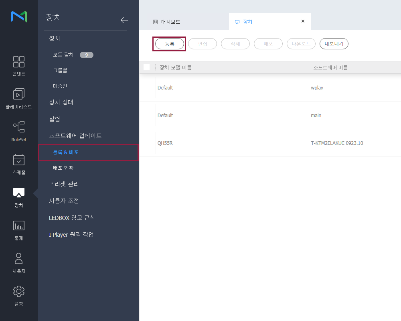Open the 통계 (Statistics) section
The width and height of the screenshot is (401, 321).
pos(19,230)
